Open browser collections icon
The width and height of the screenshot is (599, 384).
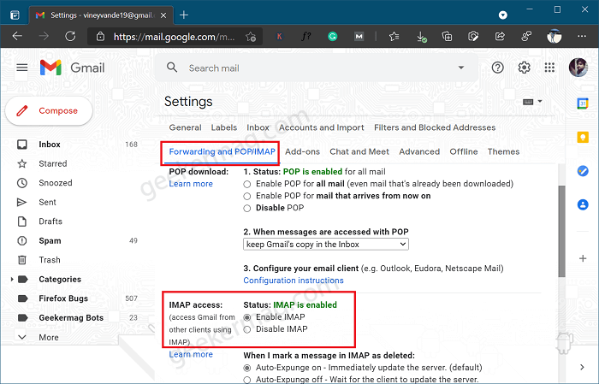(x=447, y=36)
